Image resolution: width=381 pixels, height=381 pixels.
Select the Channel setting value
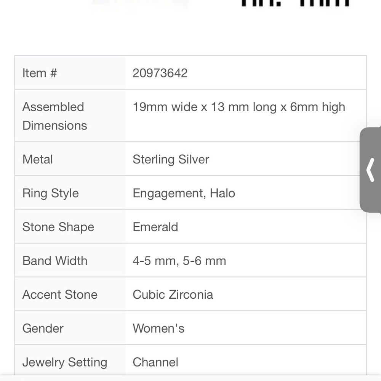(x=155, y=362)
